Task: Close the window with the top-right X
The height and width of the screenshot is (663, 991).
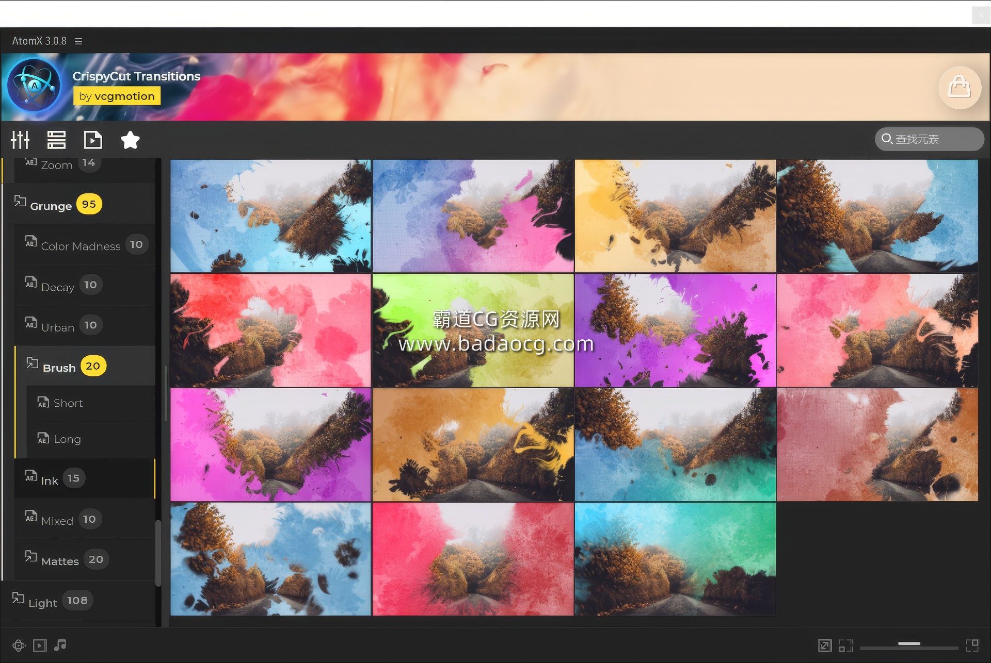Action: (x=981, y=15)
